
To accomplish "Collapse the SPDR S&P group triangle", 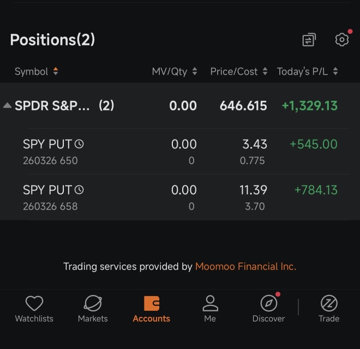I will (7, 106).
